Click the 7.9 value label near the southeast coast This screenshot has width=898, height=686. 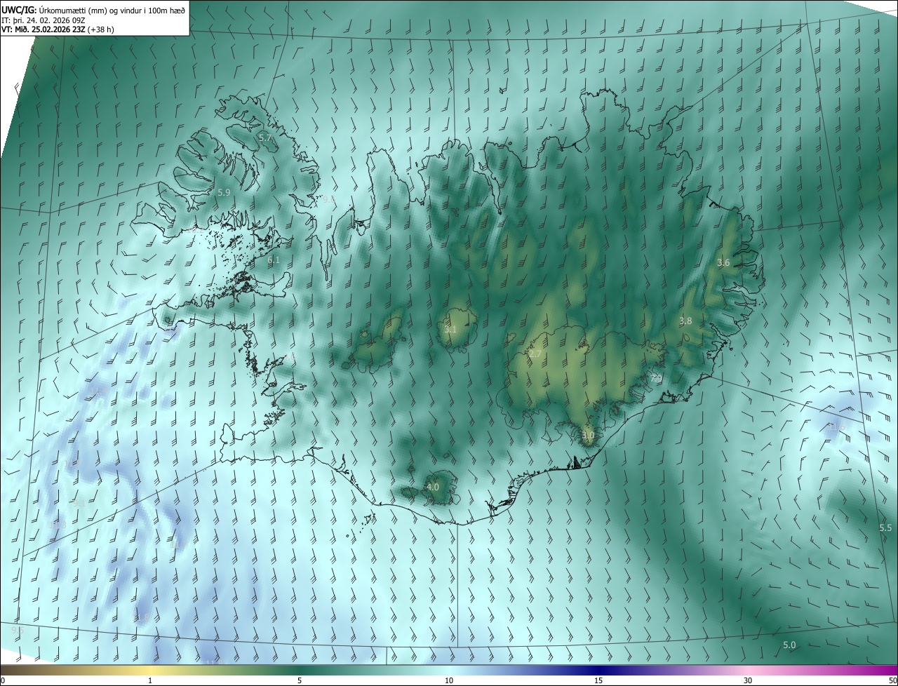[656, 378]
